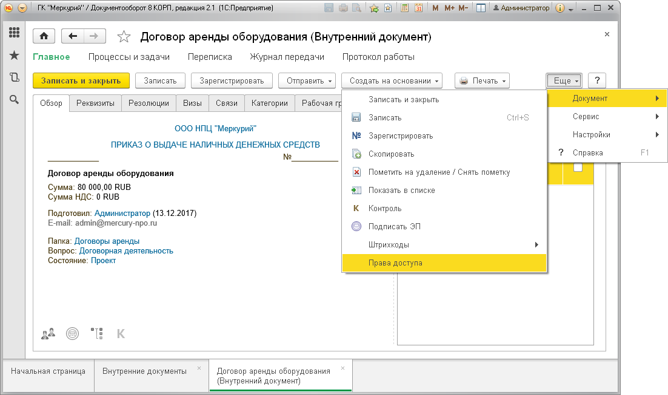
Task: Open the Договорная деятельность link
Action: pos(126,251)
